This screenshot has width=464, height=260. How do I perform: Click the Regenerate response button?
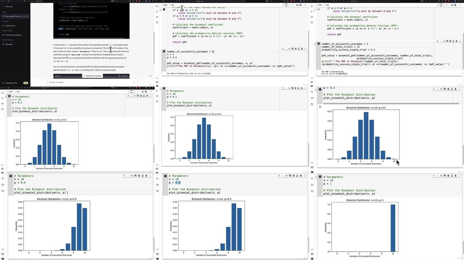click(x=93, y=76)
